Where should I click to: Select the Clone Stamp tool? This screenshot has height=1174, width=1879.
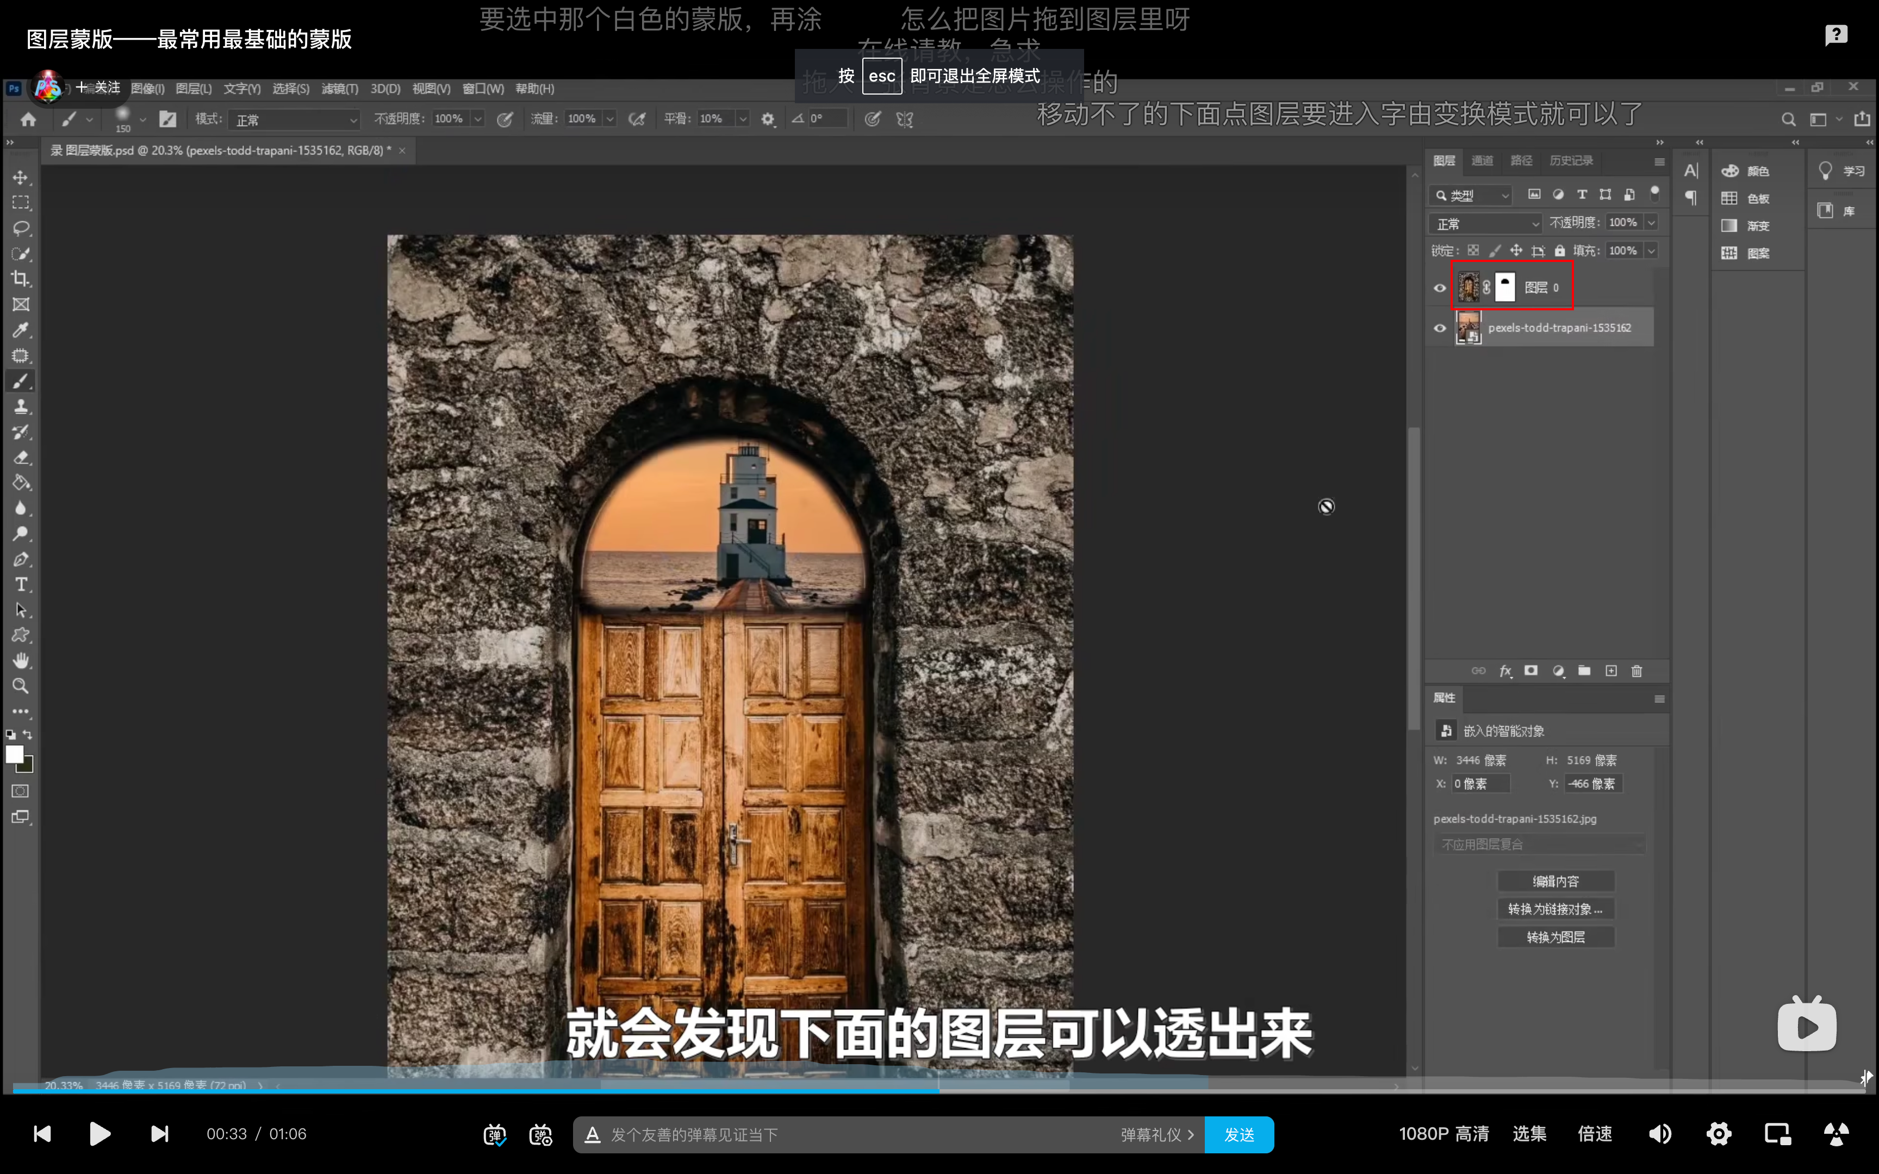(21, 406)
